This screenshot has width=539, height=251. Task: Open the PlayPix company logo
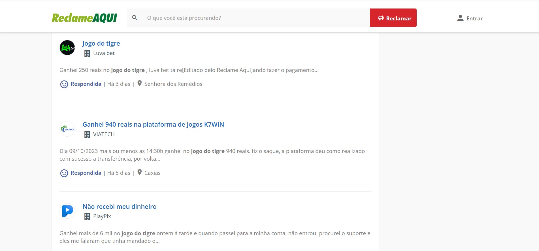pyautogui.click(x=67, y=211)
